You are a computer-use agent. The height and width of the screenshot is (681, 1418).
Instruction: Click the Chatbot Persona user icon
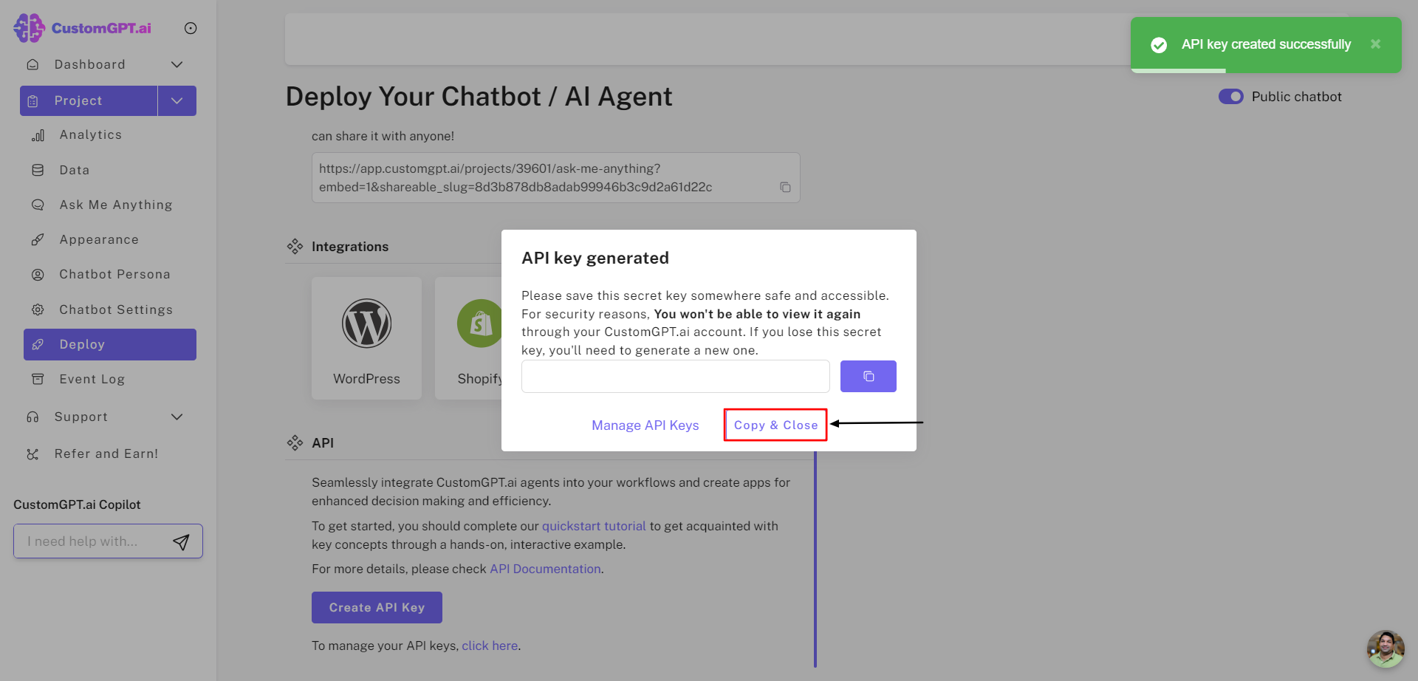coord(38,275)
